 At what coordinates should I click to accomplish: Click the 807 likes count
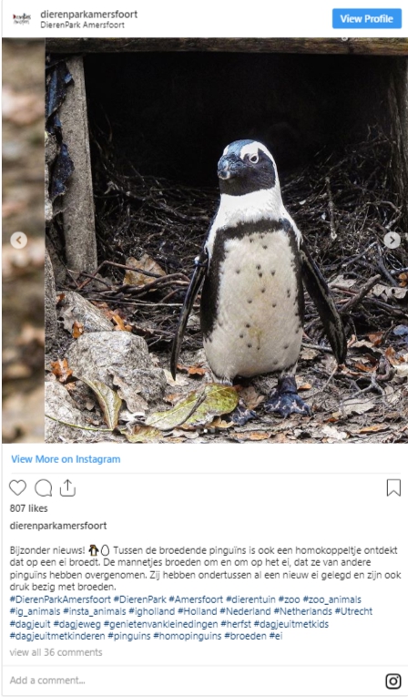tap(28, 508)
